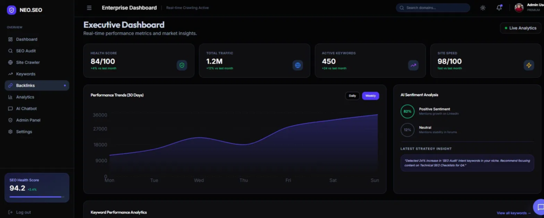The height and width of the screenshot is (218, 544).
Task: Click the AI Sentiment Analysis heading
Action: (x=419, y=94)
